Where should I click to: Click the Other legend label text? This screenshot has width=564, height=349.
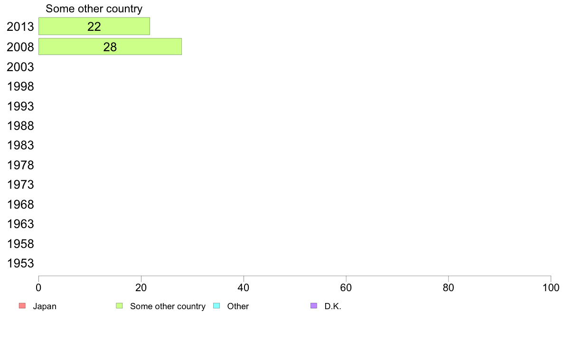point(238,306)
